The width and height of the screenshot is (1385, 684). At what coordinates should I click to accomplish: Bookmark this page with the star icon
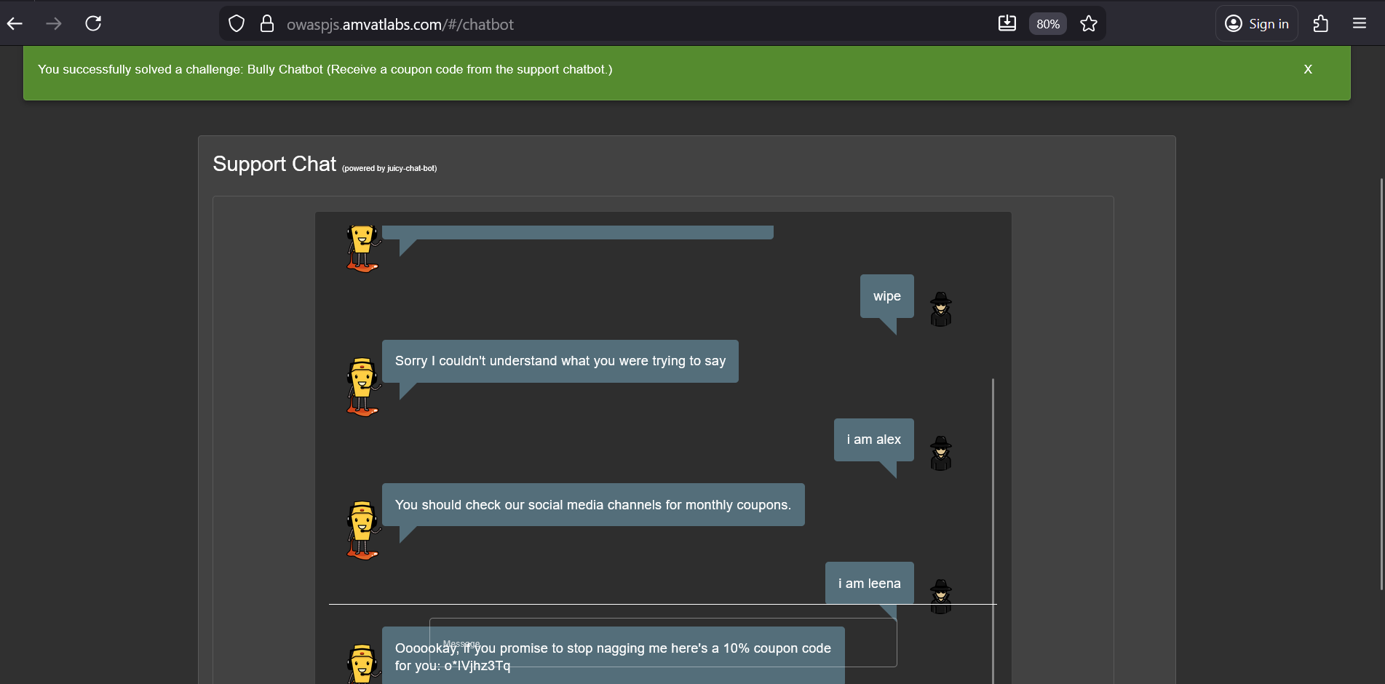tap(1088, 24)
